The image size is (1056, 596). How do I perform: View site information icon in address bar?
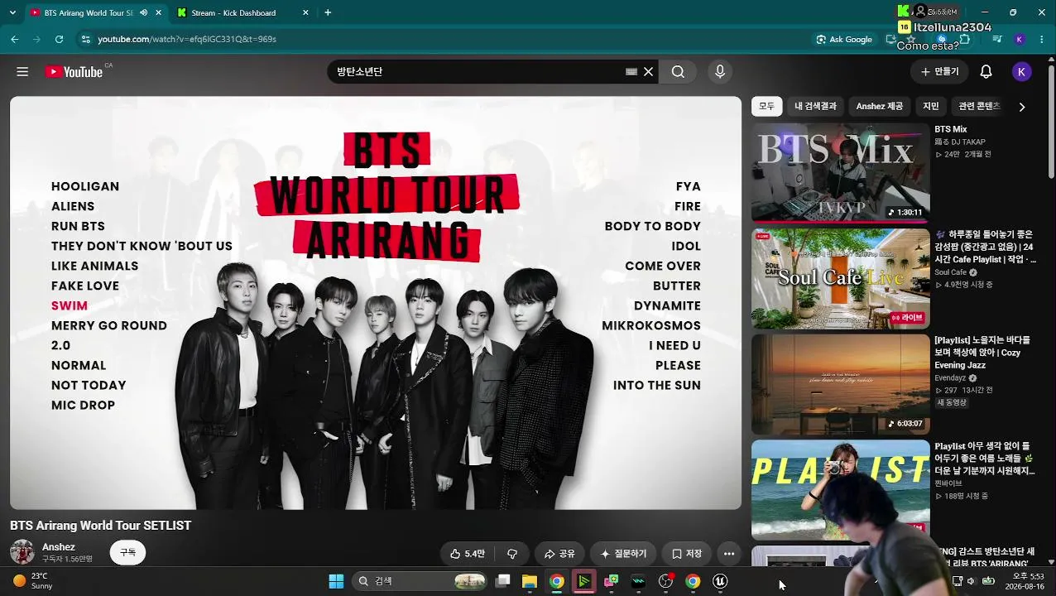pyautogui.click(x=85, y=39)
